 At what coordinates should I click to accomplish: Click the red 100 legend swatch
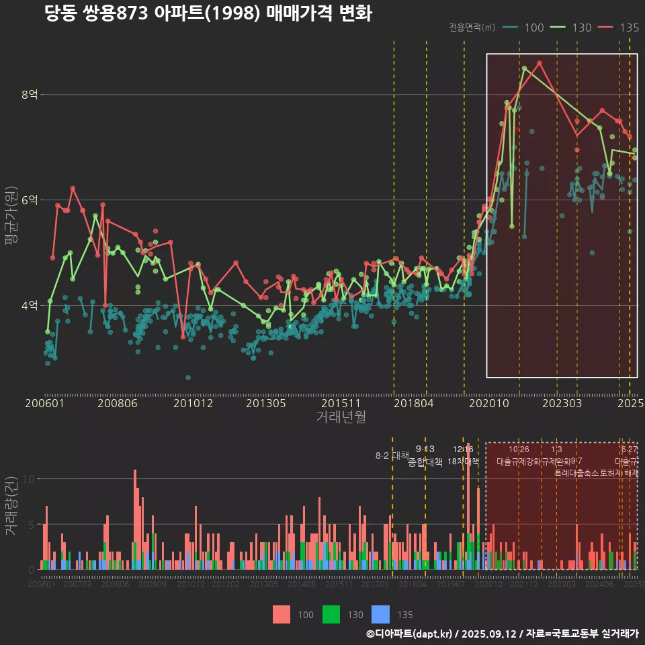[283, 614]
